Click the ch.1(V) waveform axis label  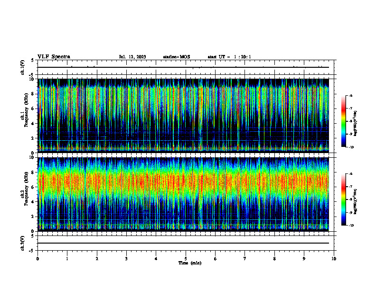point(22,67)
